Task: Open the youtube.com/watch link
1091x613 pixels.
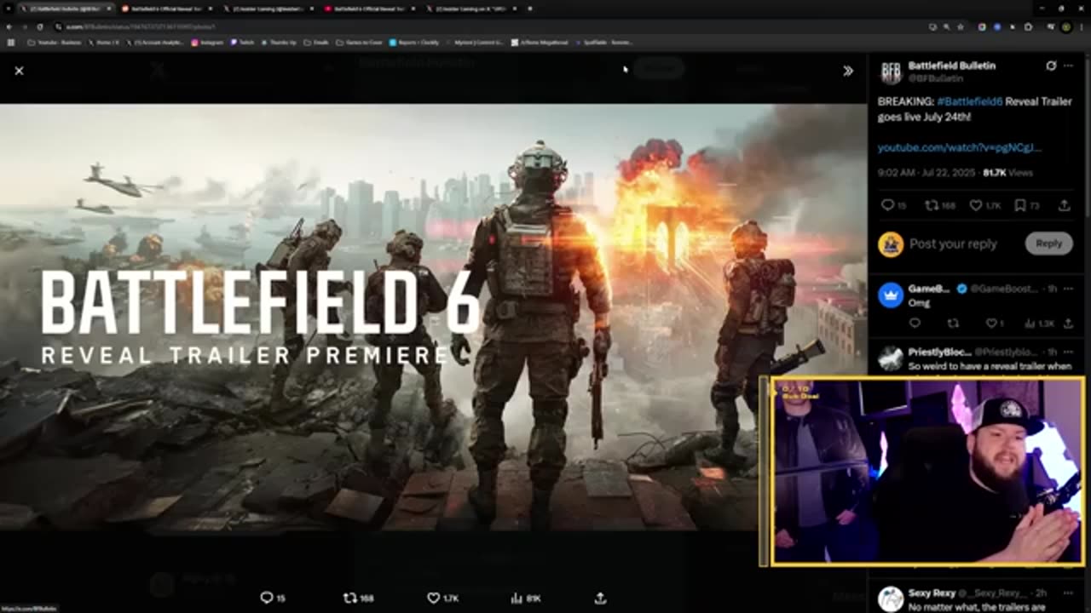Action: [959, 147]
